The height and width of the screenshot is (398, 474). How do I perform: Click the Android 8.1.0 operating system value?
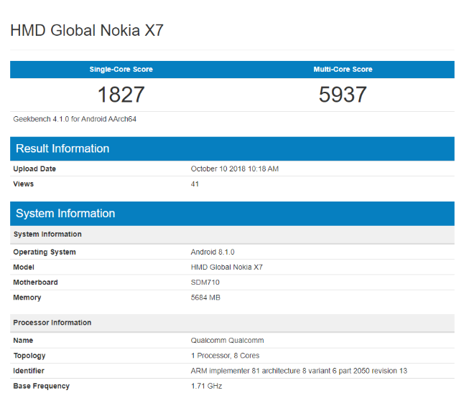pyautogui.click(x=213, y=252)
